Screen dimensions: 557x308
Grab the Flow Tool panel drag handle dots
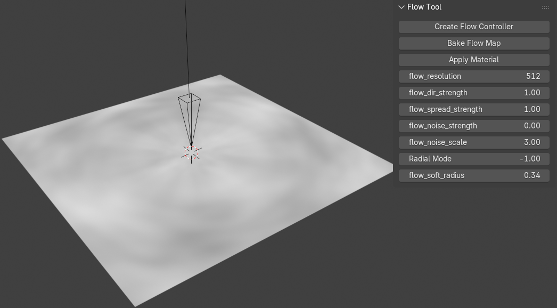545,7
